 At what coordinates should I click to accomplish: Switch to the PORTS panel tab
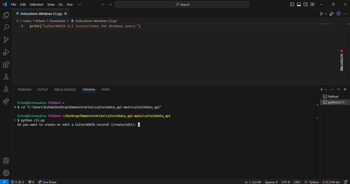tap(106, 90)
